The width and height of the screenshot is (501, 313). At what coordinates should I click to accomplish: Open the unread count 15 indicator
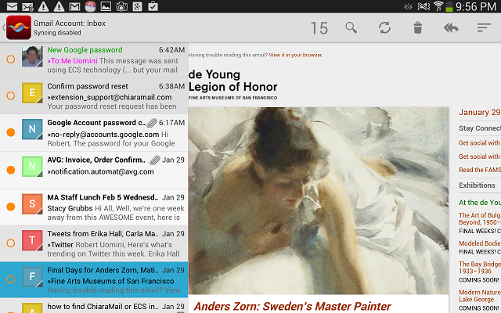pyautogui.click(x=319, y=28)
